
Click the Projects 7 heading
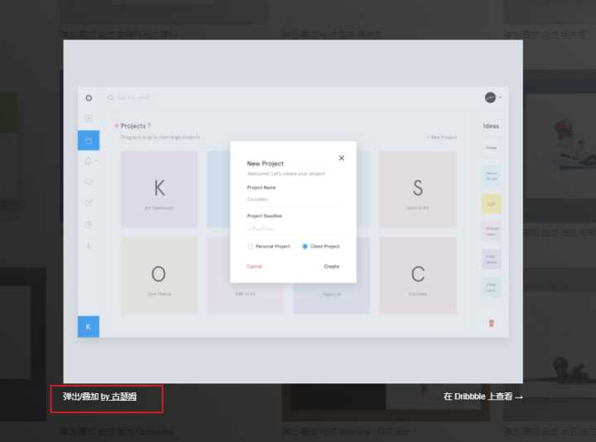pyautogui.click(x=135, y=126)
